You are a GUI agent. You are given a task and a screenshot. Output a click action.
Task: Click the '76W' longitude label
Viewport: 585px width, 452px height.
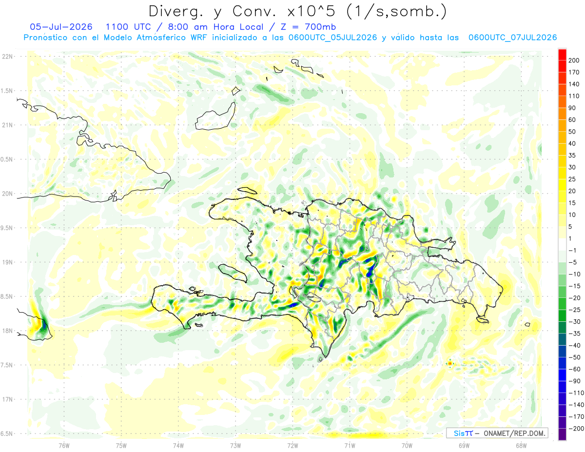click(x=64, y=445)
